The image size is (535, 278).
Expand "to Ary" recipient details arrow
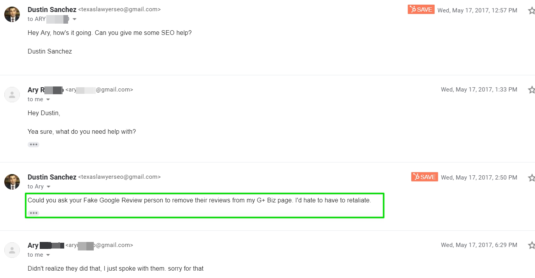pyautogui.click(x=49, y=187)
